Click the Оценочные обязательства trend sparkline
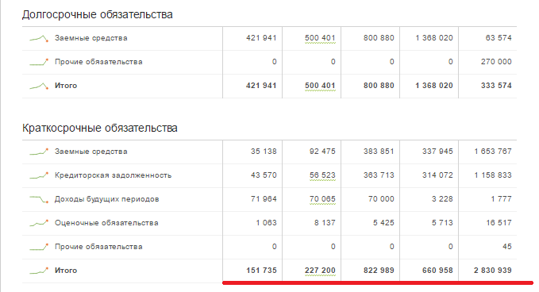 coord(39,223)
